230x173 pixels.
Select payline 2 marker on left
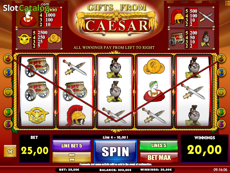coord(8,72)
